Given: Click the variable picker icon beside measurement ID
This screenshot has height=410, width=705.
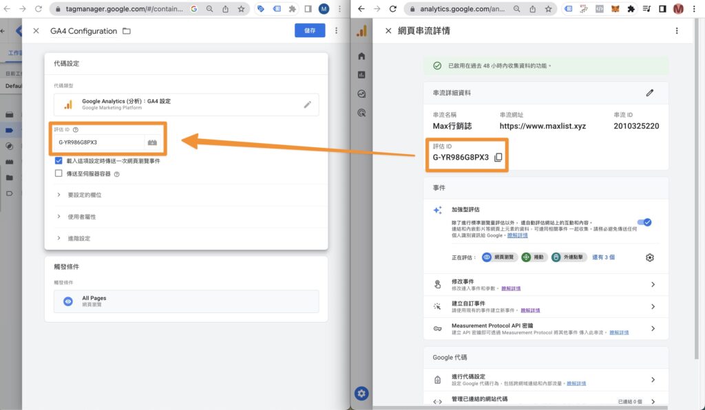Looking at the screenshot, I should (152, 142).
